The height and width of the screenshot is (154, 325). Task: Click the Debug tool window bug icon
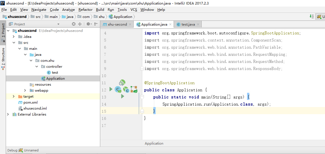pos(21,150)
